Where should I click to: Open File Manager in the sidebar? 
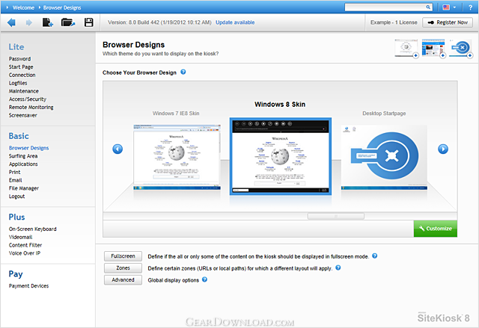pos(23,188)
